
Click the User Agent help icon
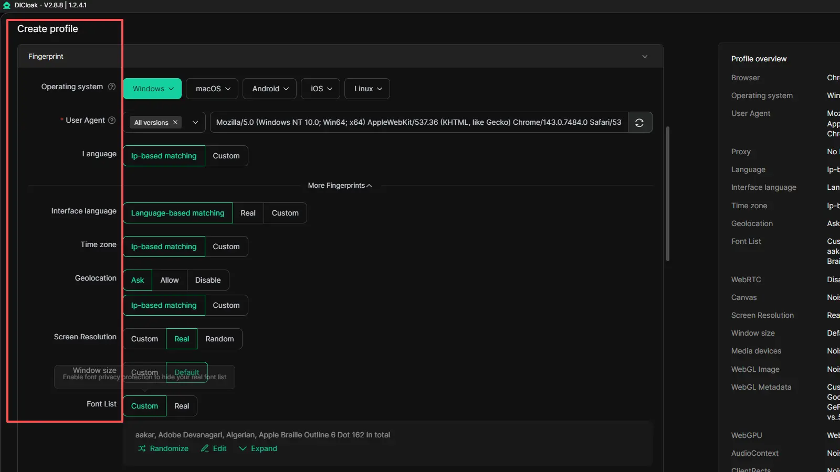[x=112, y=121]
